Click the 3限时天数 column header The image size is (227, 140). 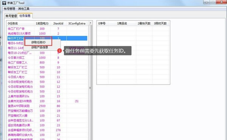pos(160,23)
